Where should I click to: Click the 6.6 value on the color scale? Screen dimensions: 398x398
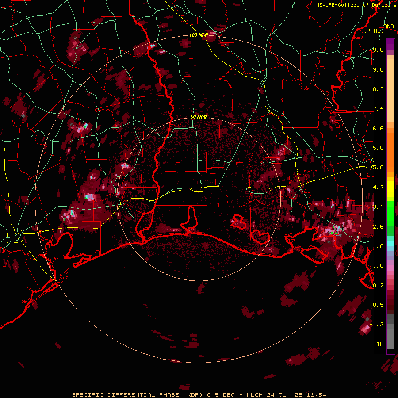[x=378, y=128]
